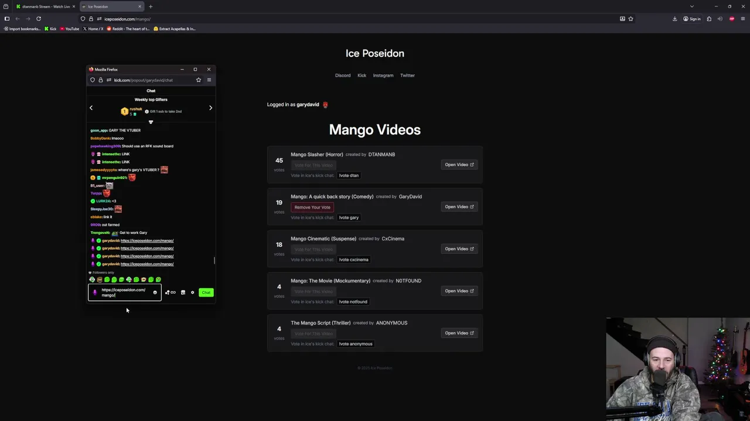The width and height of the screenshot is (750, 421).
Task: Close the dtanmanb Stream tab
Action: tap(73, 6)
